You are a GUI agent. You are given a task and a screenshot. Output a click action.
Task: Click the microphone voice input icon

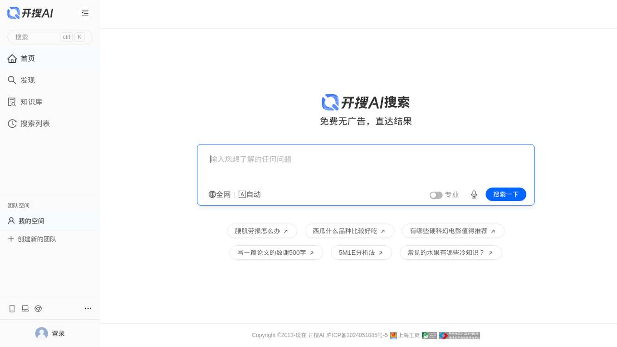[x=474, y=194]
